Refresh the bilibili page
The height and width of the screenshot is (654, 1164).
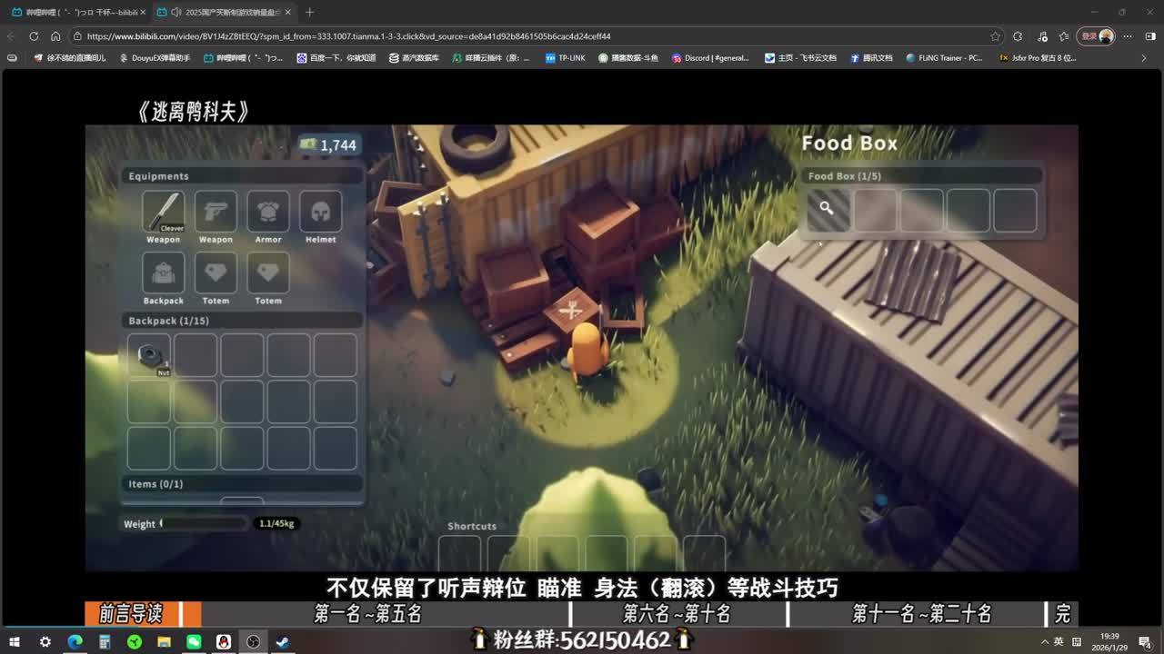tap(34, 36)
